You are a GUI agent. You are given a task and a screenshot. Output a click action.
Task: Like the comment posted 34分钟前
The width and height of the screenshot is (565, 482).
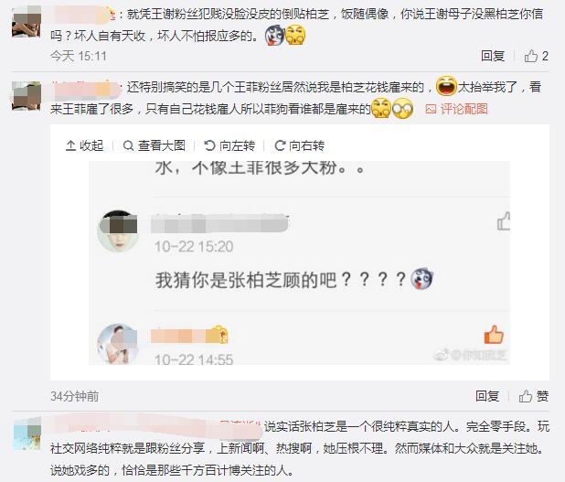click(x=534, y=396)
